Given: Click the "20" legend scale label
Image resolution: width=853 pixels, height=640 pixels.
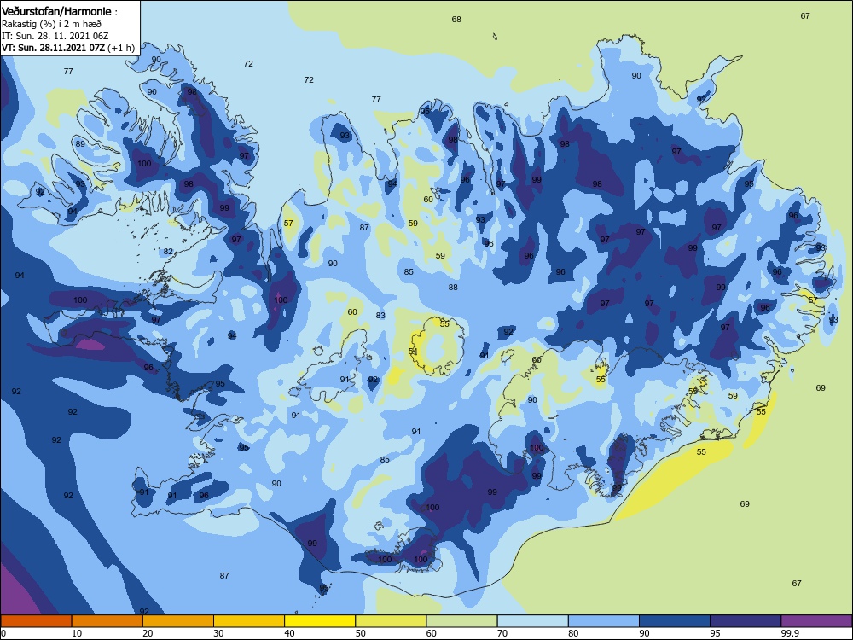Looking at the screenshot, I should click(148, 633).
